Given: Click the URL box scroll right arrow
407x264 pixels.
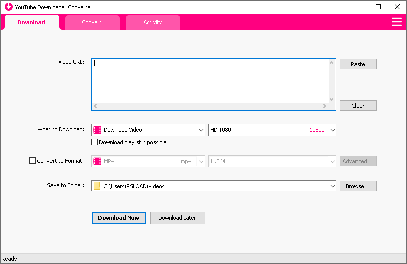Looking at the screenshot, I should pos(325,106).
